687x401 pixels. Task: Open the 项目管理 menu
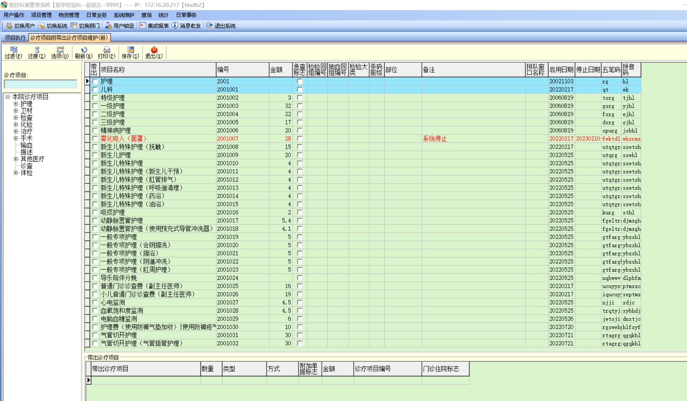[41, 15]
